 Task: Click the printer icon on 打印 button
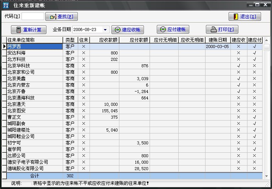214,29
